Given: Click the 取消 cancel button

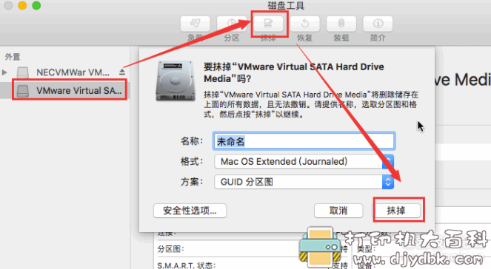Looking at the screenshot, I should (x=338, y=211).
